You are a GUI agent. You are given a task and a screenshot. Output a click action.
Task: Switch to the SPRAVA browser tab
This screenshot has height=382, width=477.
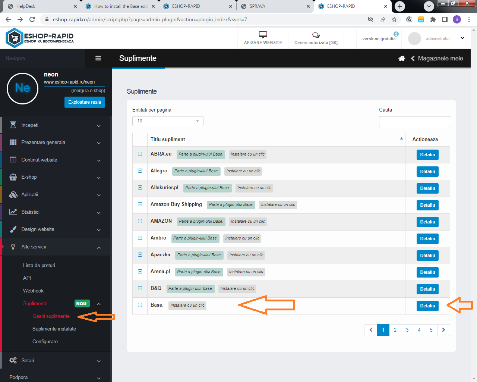coord(275,6)
